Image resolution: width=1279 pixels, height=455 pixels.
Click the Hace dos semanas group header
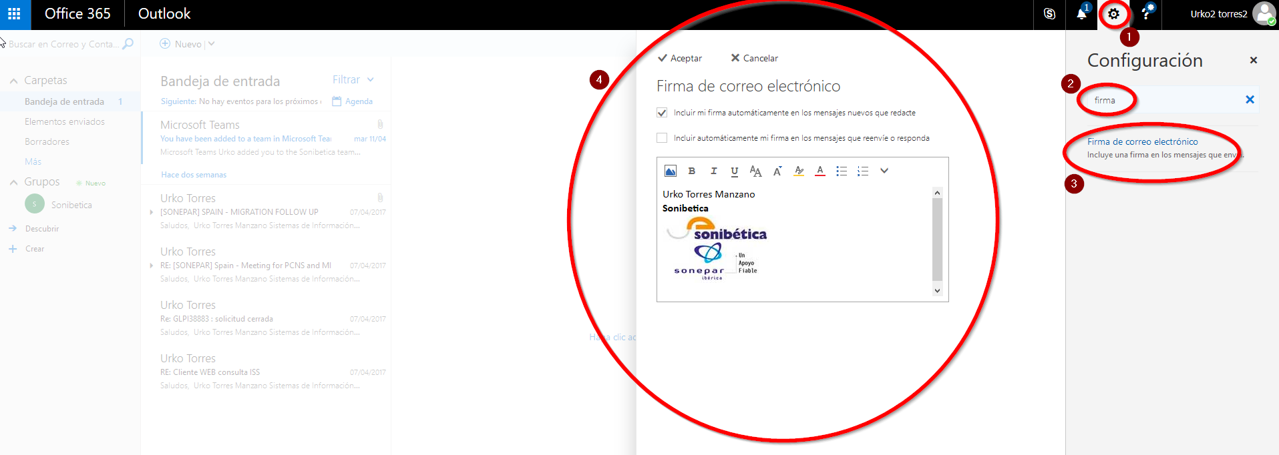click(x=194, y=175)
